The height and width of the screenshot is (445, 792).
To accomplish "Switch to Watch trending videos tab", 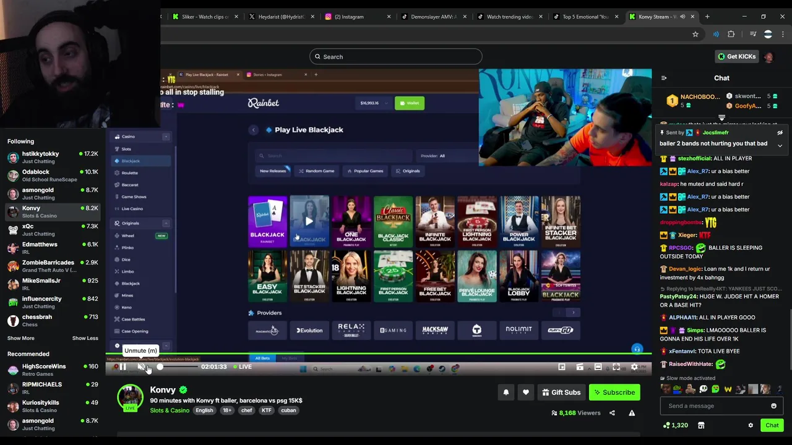I will click(510, 17).
